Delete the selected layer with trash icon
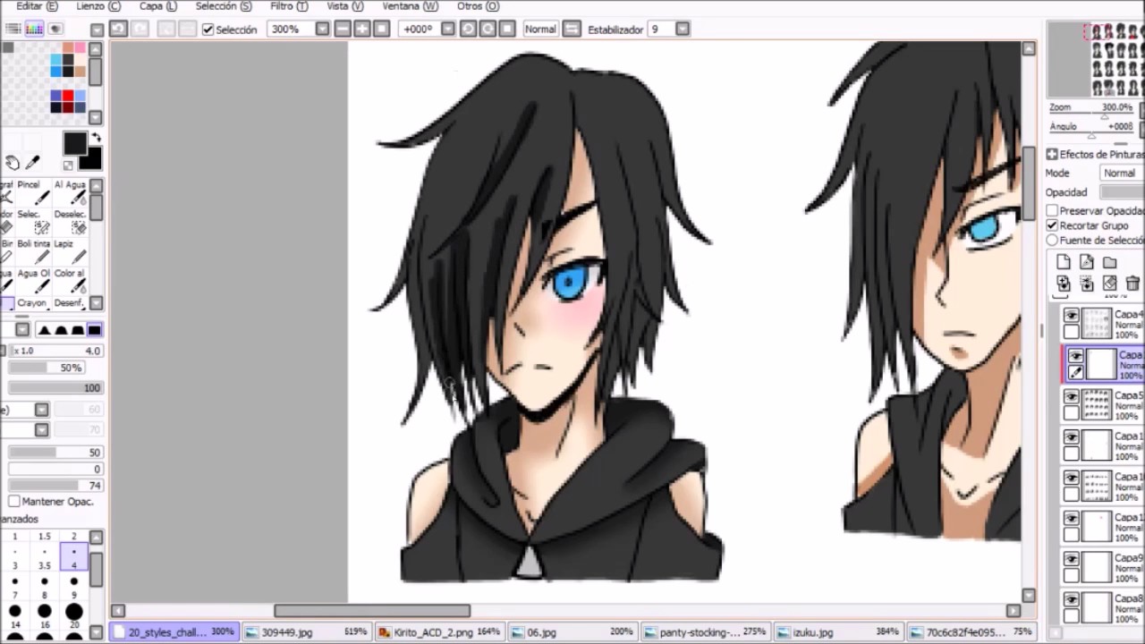Image resolution: width=1145 pixels, height=644 pixels. [x=1133, y=284]
